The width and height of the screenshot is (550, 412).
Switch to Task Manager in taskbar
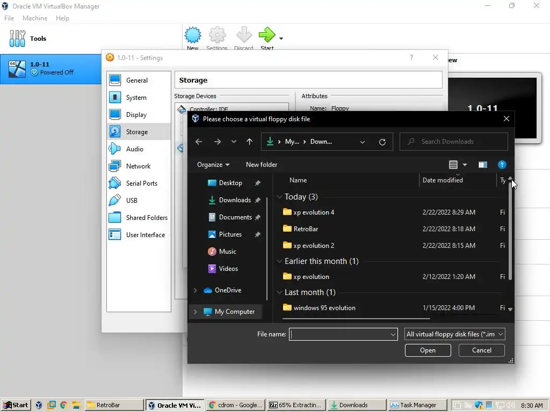(417, 405)
